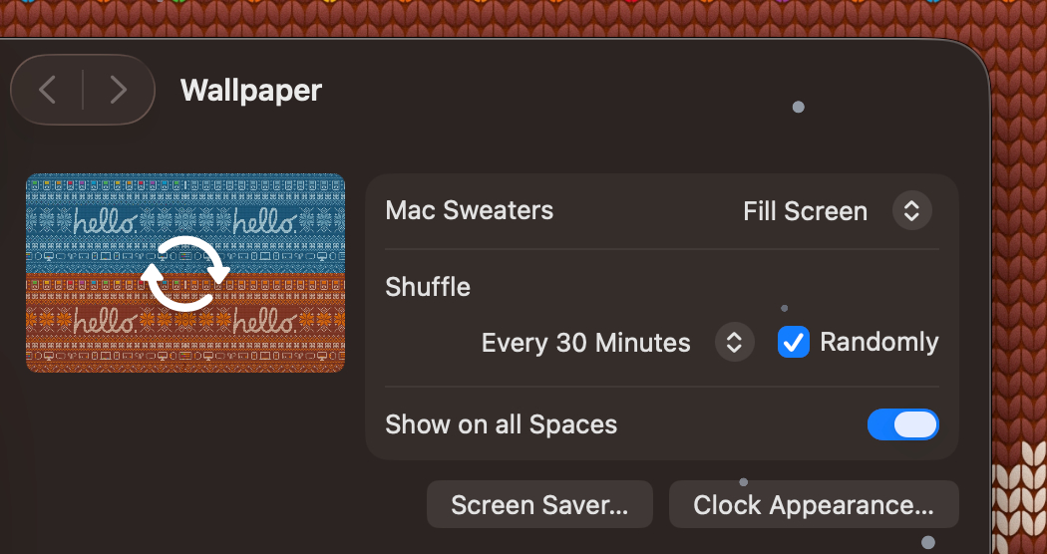Click the blue hello text in preview
This screenshot has height=554, width=1047.
pyautogui.click(x=103, y=220)
